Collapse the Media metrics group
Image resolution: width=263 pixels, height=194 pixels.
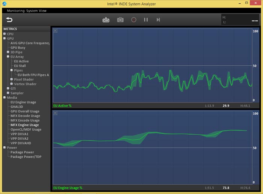click(x=5, y=98)
